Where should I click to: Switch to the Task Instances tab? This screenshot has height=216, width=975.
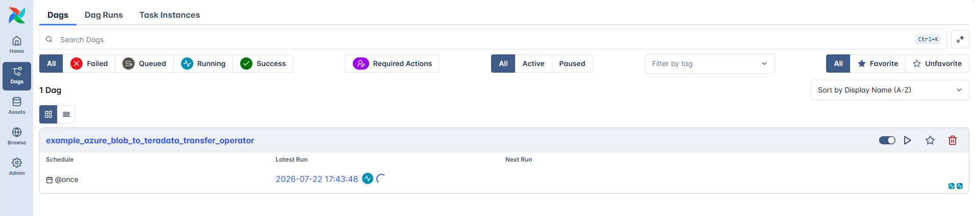[170, 15]
